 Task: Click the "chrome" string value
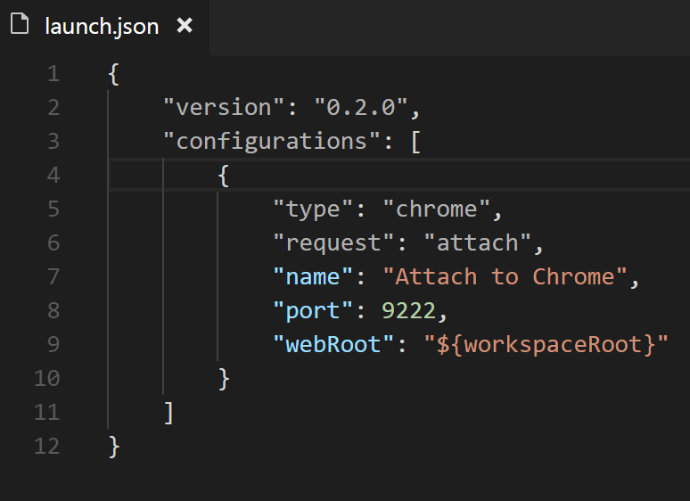(437, 209)
